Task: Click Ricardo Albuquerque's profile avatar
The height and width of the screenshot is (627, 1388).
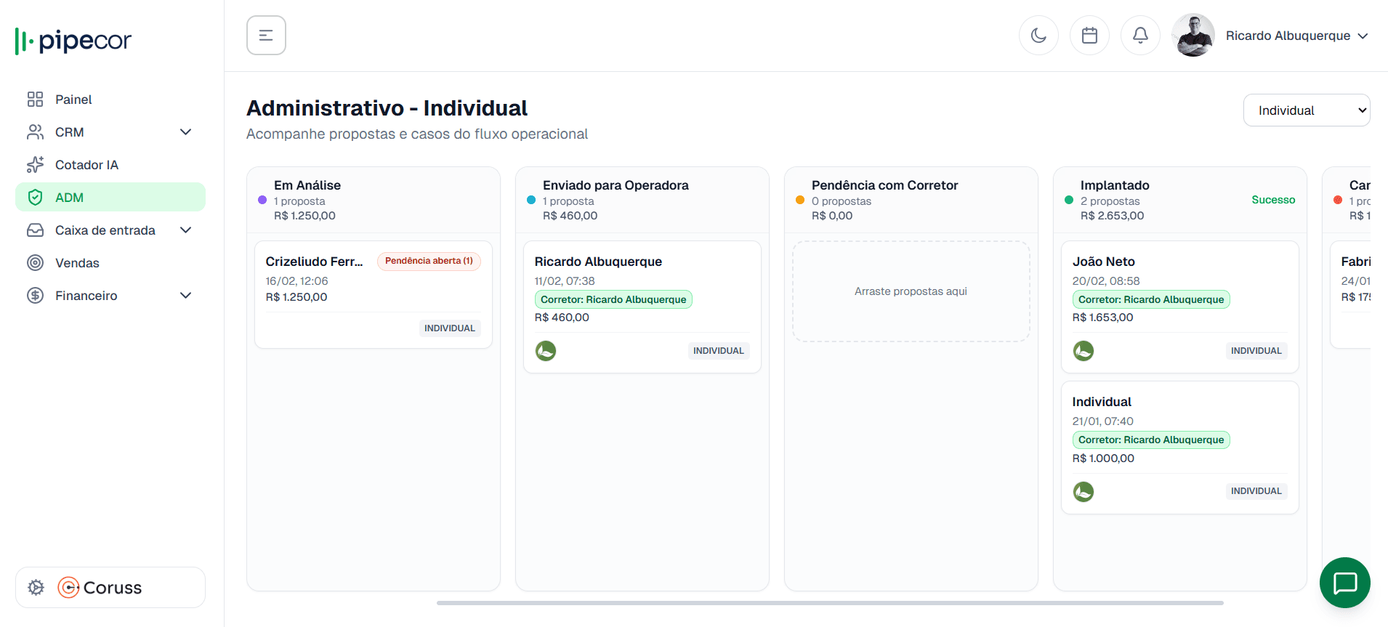Action: 1193,36
